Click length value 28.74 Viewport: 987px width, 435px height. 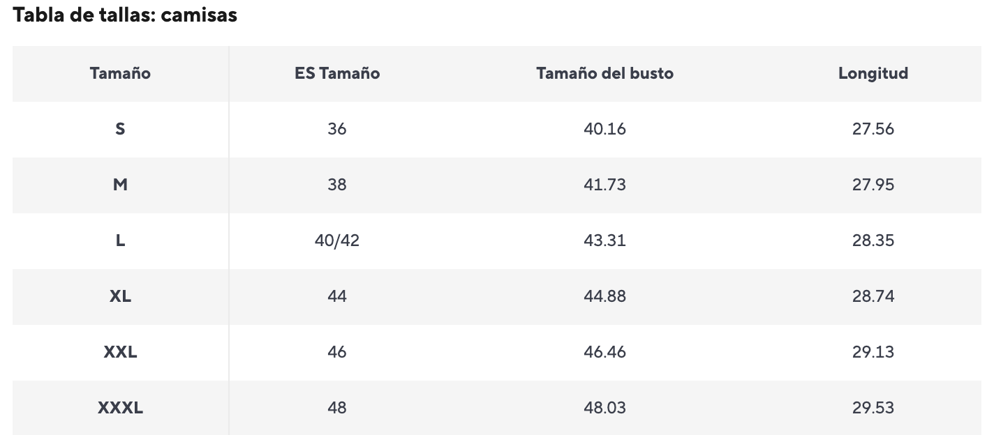click(873, 296)
